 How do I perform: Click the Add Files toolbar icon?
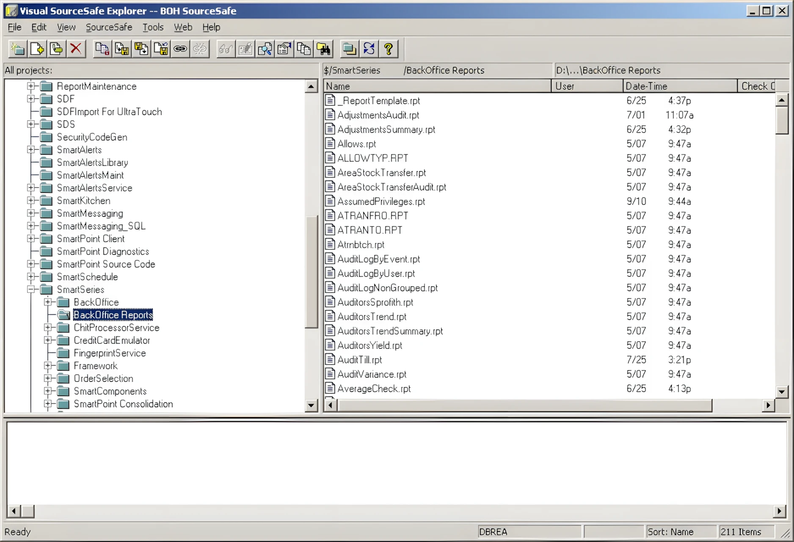(x=37, y=49)
